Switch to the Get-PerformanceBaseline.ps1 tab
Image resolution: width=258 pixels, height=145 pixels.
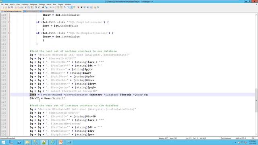click(12, 11)
